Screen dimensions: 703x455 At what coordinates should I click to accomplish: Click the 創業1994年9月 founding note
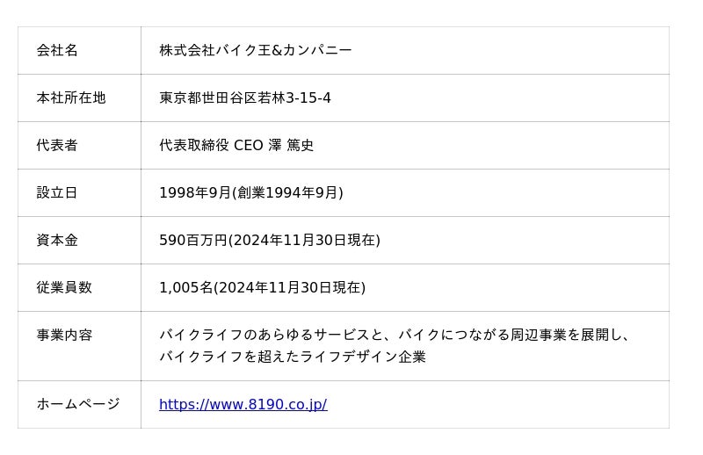288,193
